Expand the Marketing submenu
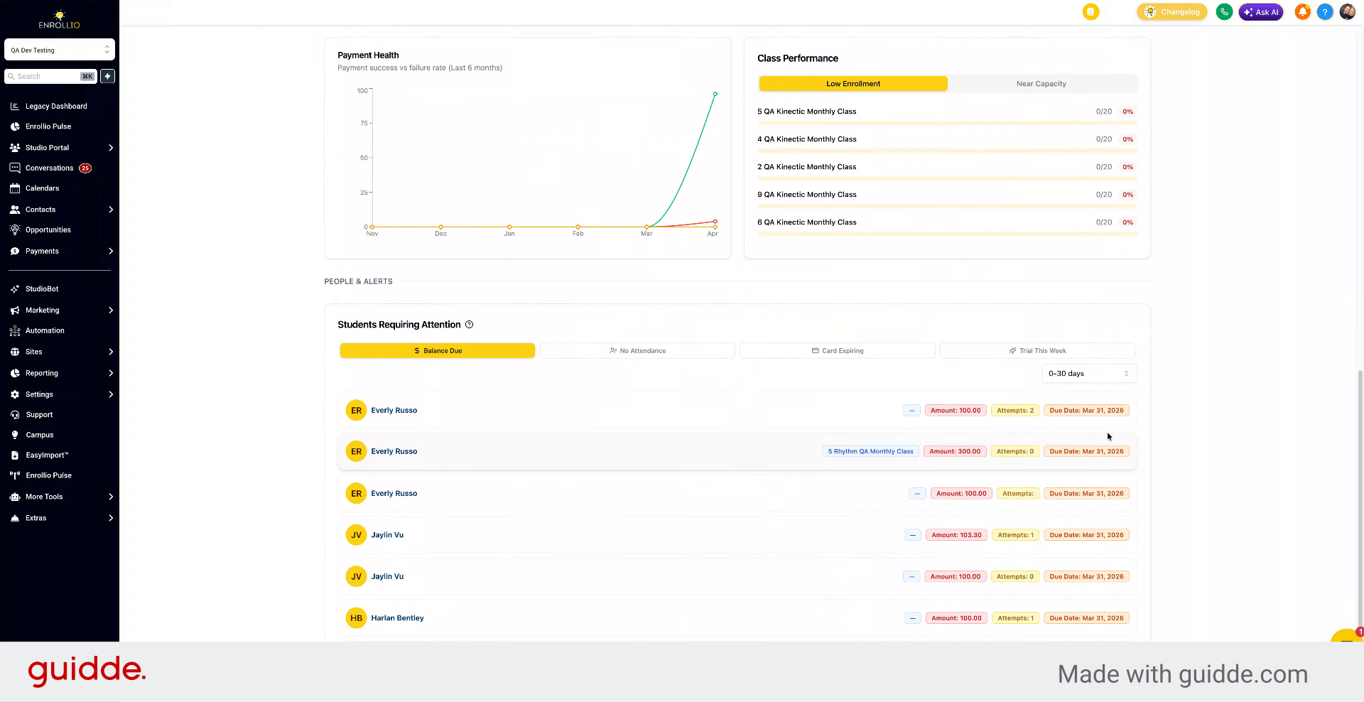Viewport: 1364px width, 702px height. click(111, 310)
